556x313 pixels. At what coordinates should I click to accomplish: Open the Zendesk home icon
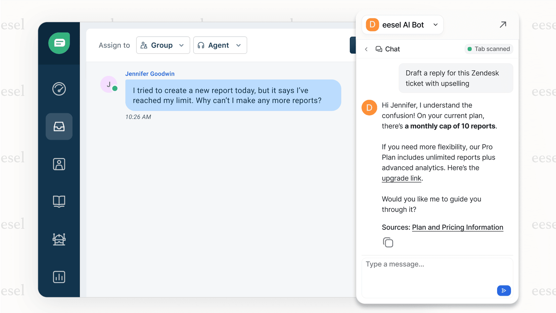(59, 43)
